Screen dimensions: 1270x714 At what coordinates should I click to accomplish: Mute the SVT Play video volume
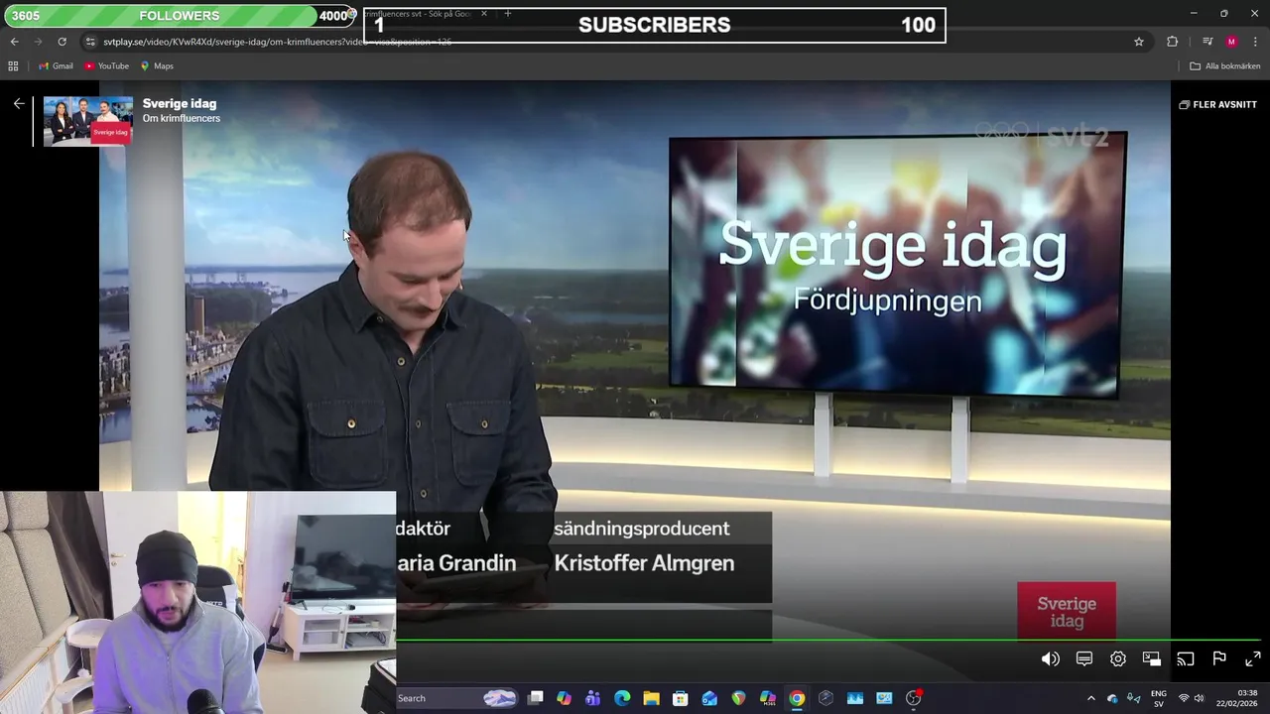pyautogui.click(x=1050, y=659)
